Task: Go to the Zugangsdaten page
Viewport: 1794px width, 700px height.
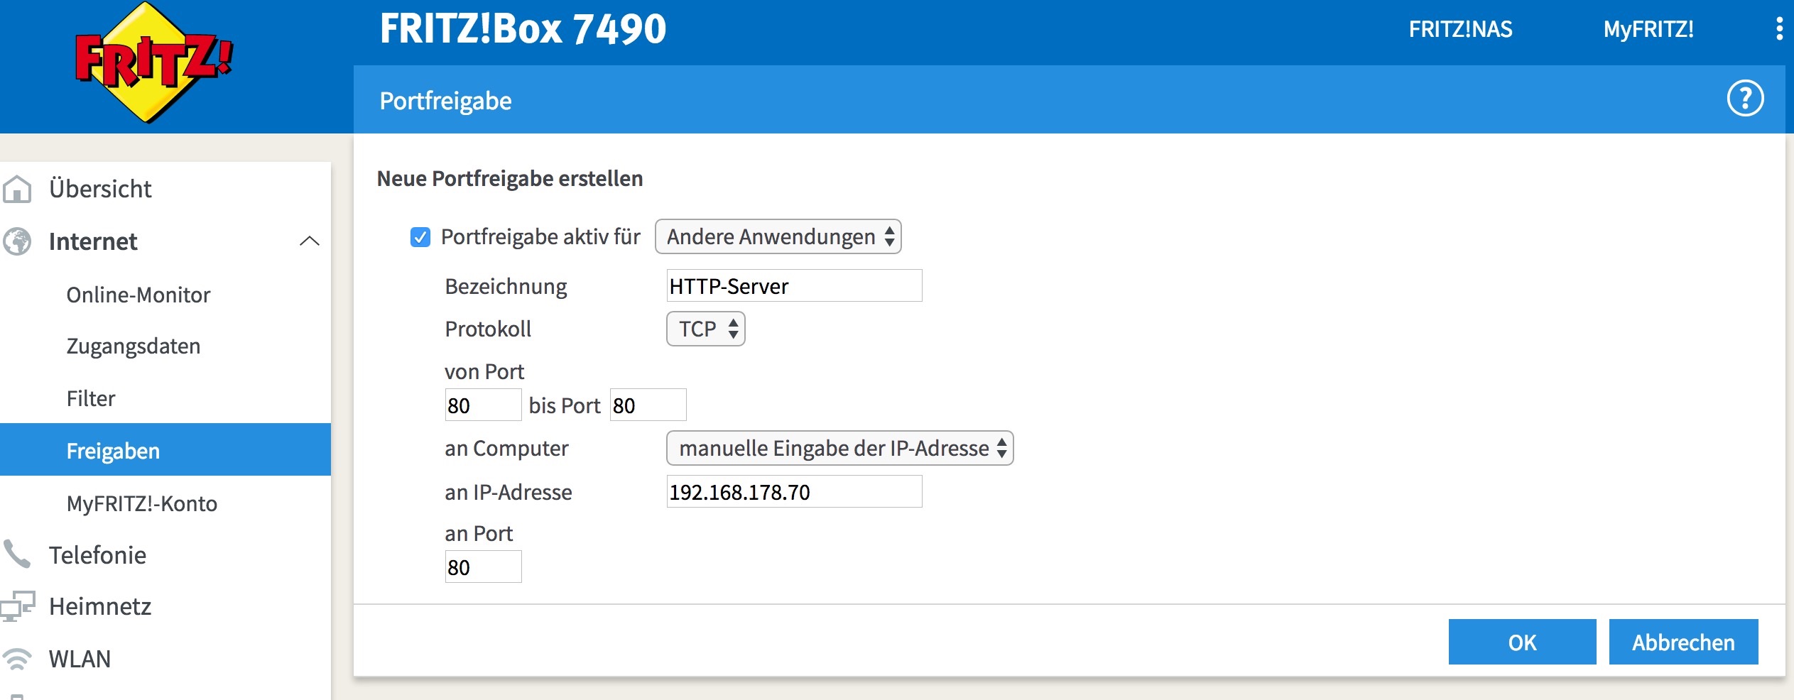Action: 134,346
